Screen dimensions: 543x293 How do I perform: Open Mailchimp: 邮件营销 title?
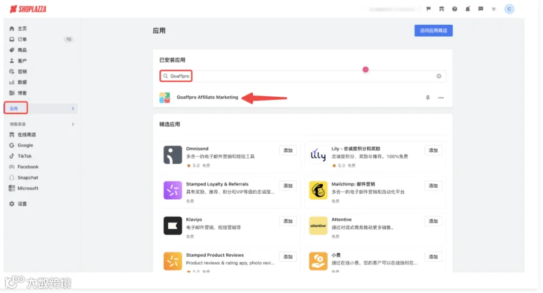tap(353, 184)
